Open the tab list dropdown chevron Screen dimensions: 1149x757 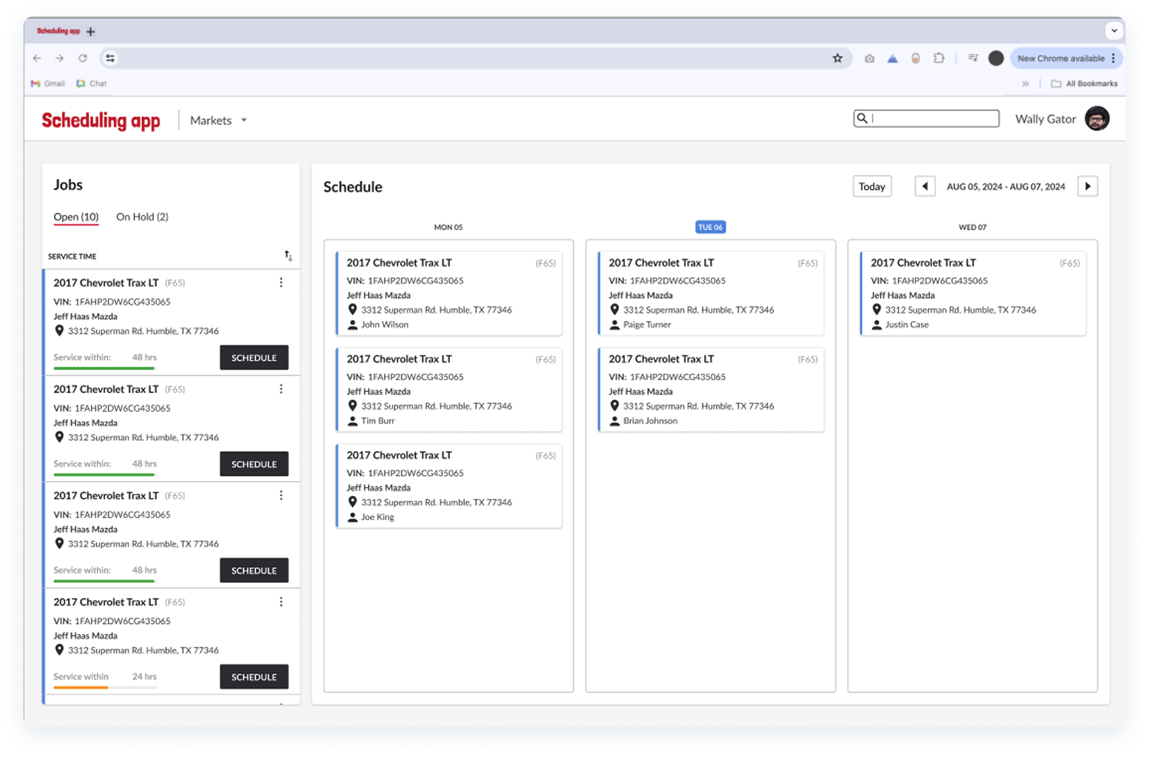[x=1114, y=30]
